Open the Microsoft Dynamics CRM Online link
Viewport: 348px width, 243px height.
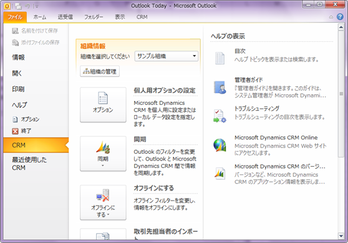276,137
